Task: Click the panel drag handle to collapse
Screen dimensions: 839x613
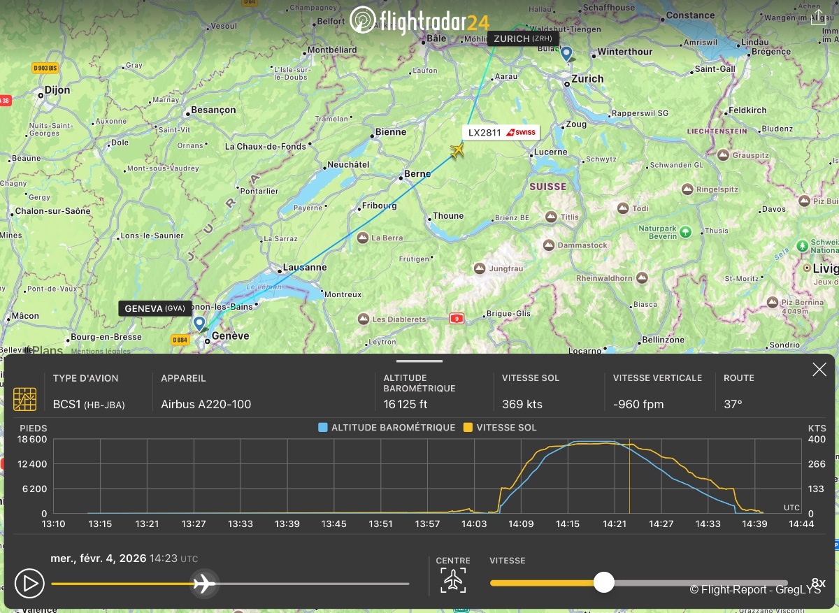Action: [x=419, y=361]
